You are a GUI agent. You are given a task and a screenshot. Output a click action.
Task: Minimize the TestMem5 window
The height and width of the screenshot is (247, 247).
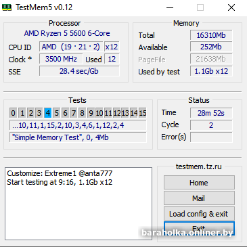pos(170,7)
